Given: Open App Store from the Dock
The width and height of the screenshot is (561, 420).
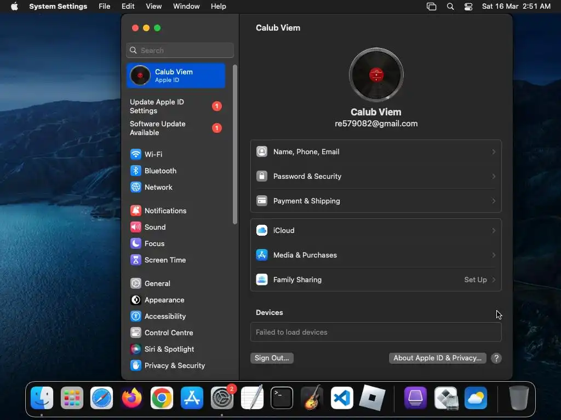Looking at the screenshot, I should (192, 398).
